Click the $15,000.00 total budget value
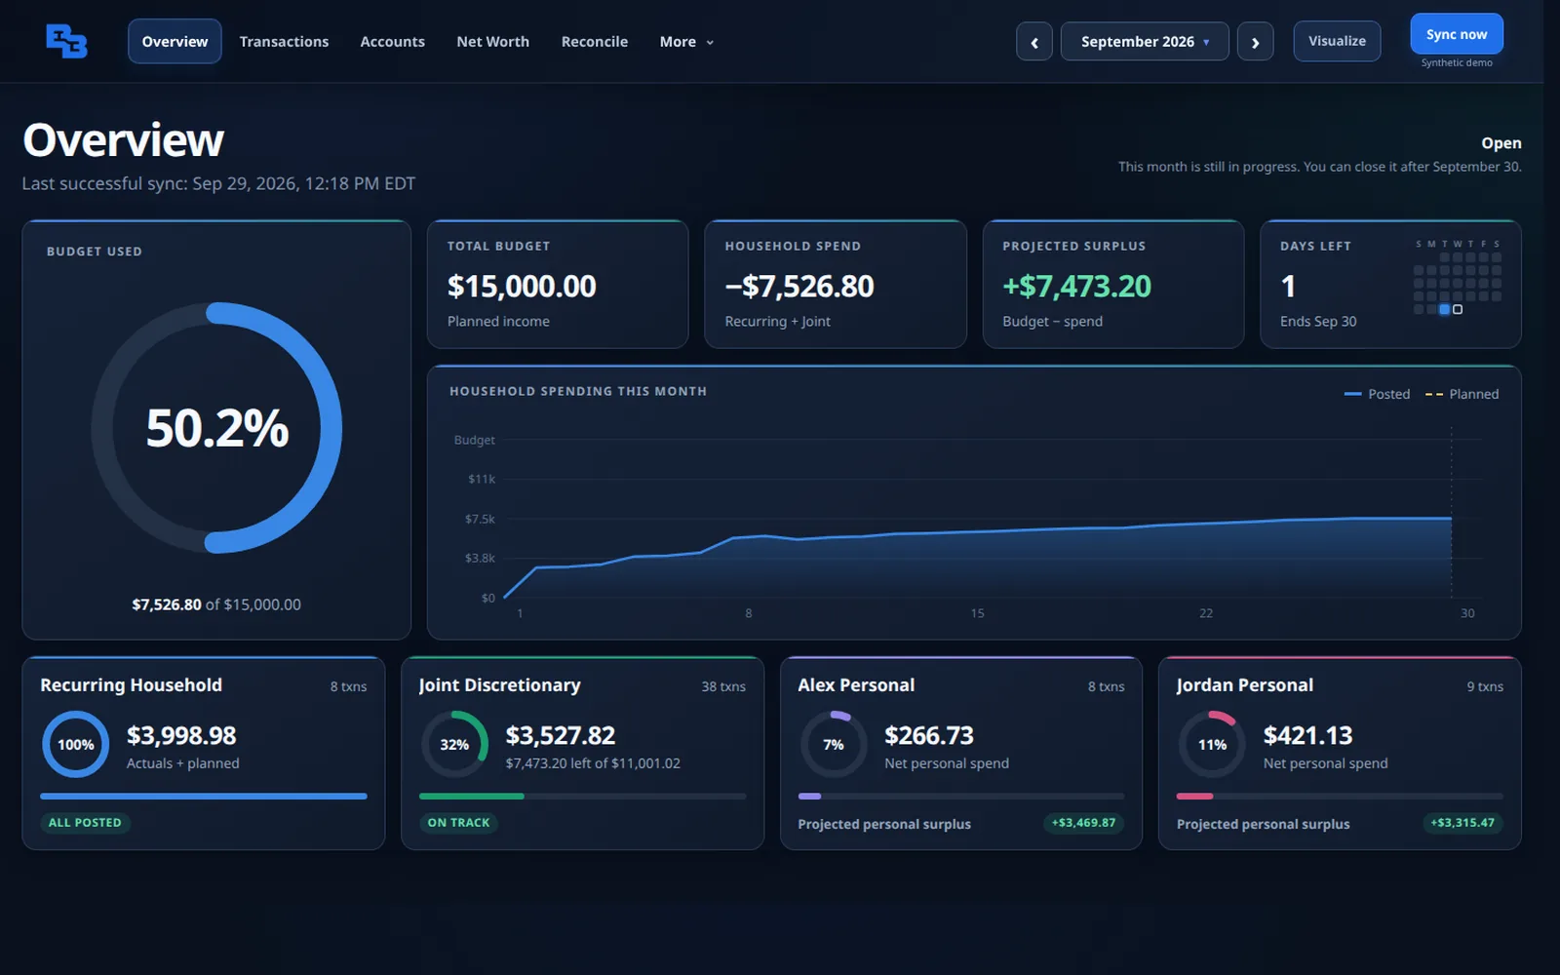1560x975 pixels. [522, 287]
